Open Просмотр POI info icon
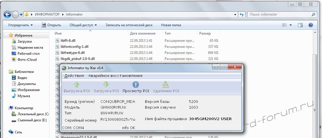The width and height of the screenshot is (322, 138). [x=136, y=84]
